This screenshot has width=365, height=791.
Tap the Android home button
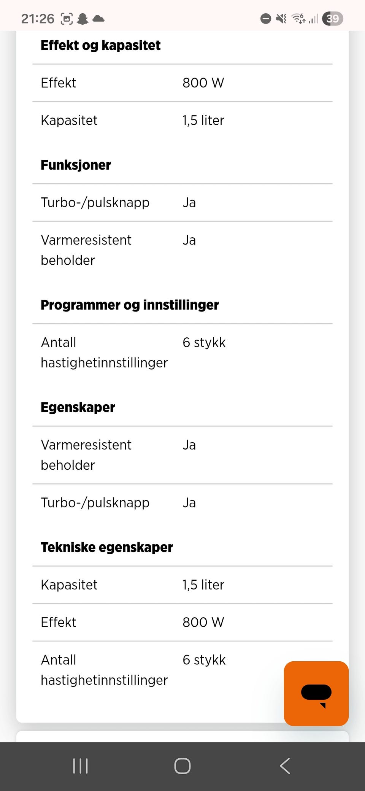coord(182,766)
